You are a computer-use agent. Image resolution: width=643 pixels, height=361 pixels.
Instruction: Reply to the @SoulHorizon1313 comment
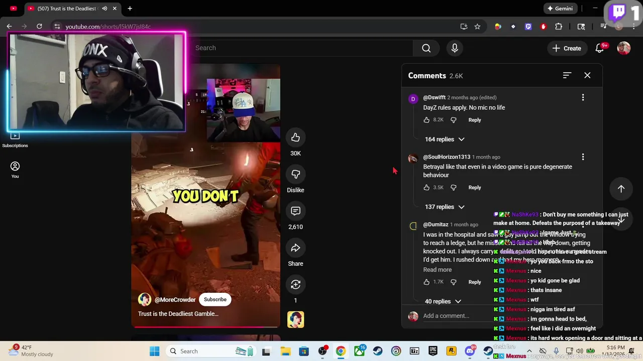coord(475,188)
